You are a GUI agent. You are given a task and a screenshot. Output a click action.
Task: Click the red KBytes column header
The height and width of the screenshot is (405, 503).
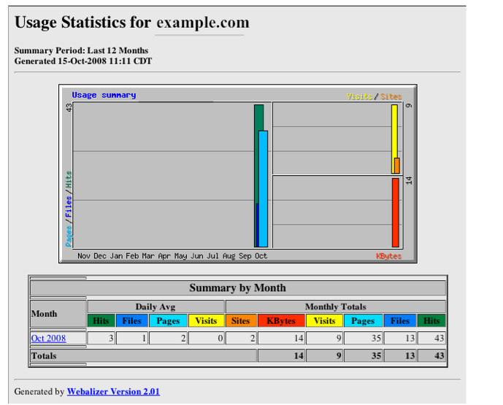click(x=281, y=320)
